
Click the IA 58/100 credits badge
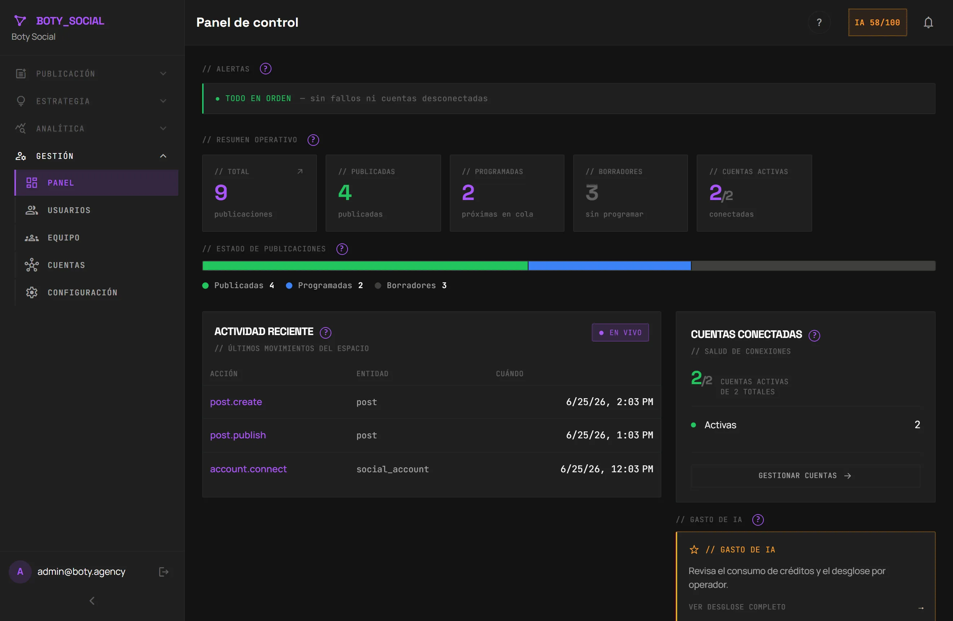pos(877,22)
